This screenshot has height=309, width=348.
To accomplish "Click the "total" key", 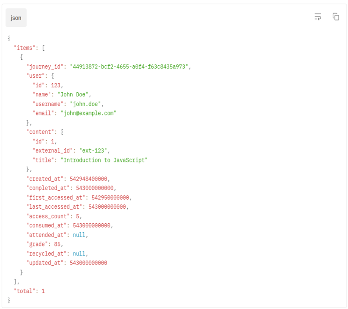I will coord(25,291).
